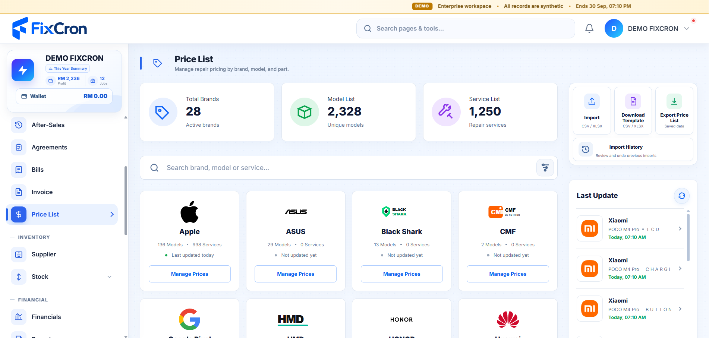Click the Download Template document icon

[x=633, y=101]
